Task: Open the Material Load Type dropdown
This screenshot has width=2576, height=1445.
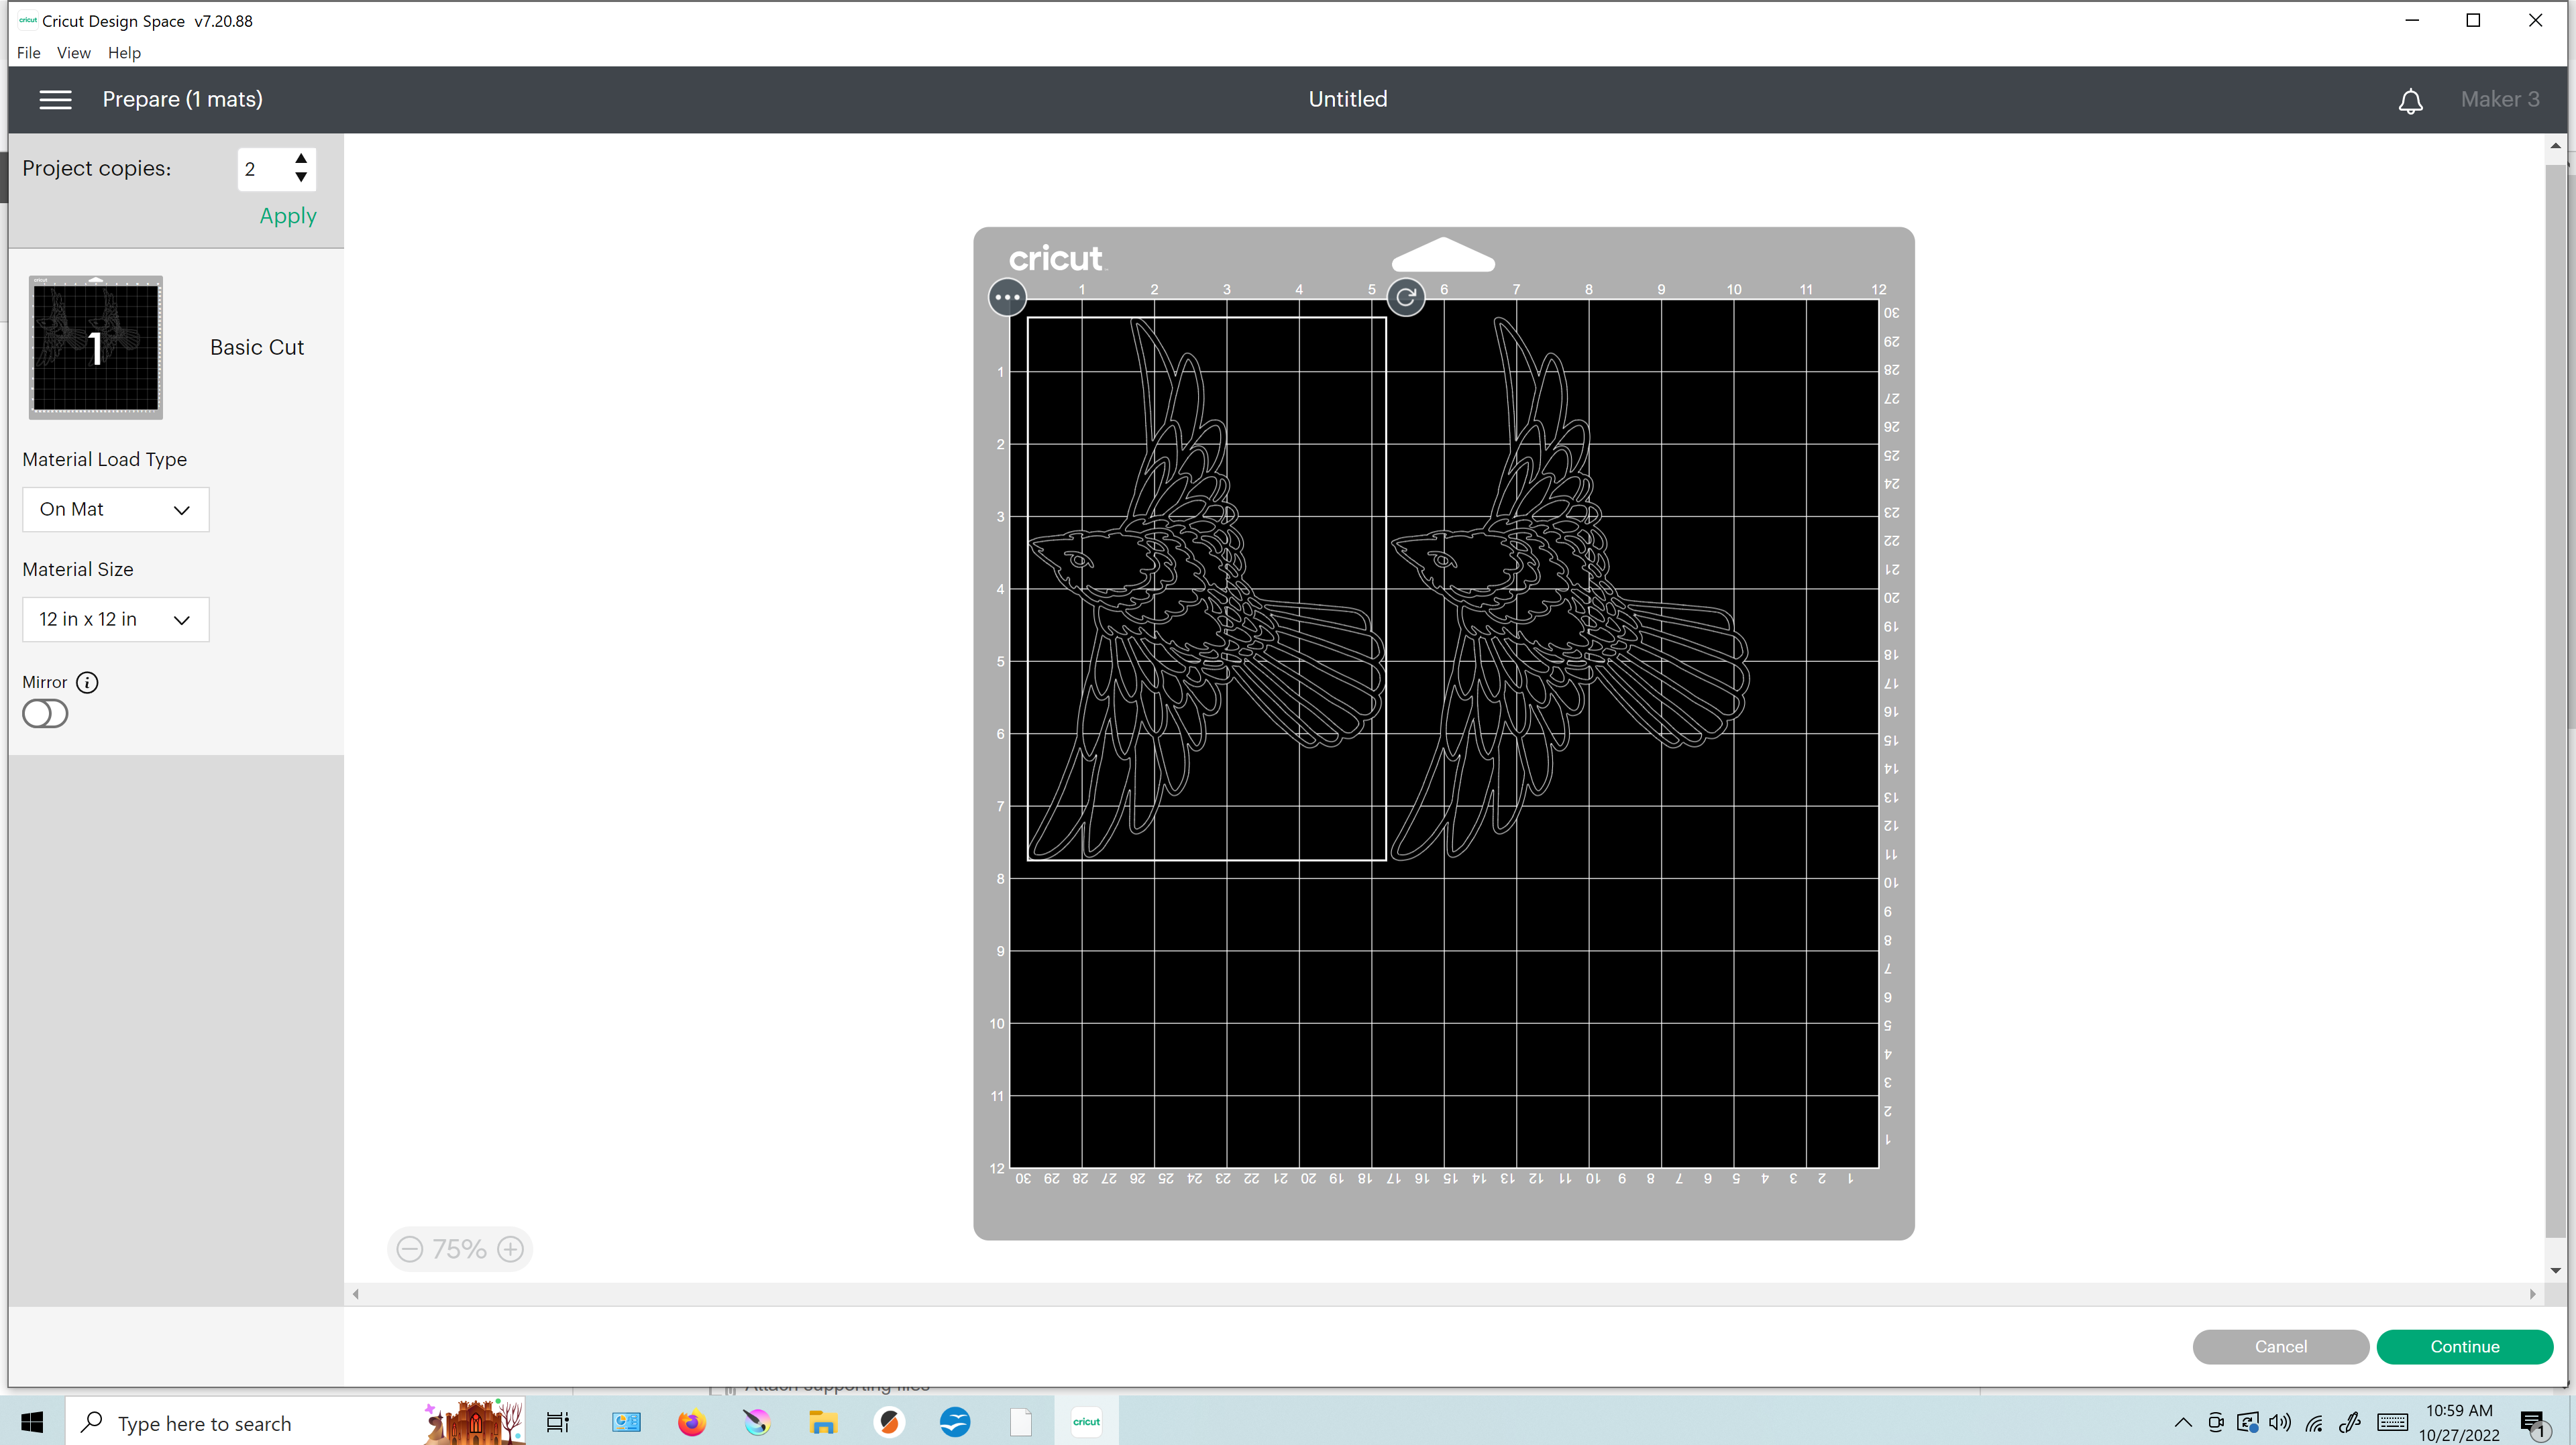Action: [x=115, y=510]
